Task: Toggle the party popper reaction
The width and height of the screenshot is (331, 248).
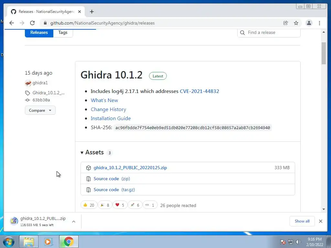Action: click(105, 205)
